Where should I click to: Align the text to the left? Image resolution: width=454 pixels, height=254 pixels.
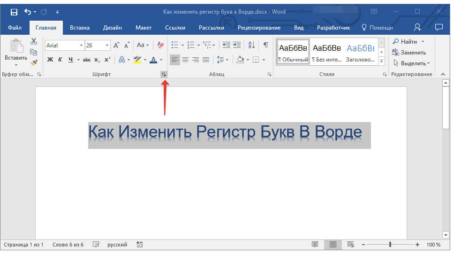[x=174, y=60]
